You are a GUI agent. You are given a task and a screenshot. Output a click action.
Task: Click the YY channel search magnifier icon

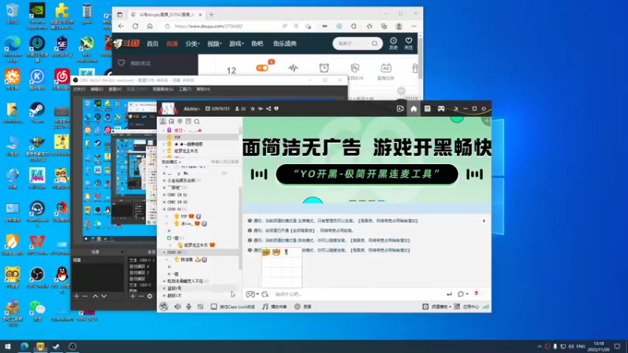[x=197, y=122]
